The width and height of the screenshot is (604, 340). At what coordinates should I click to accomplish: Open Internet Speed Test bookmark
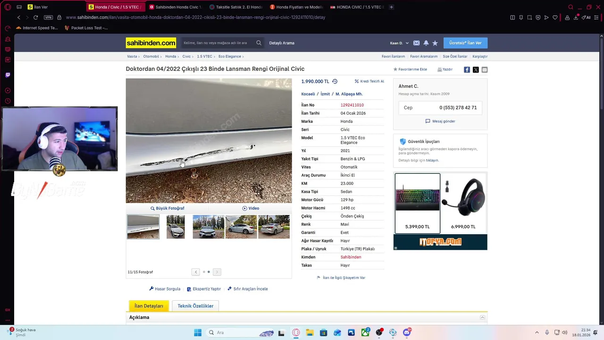coord(37,28)
